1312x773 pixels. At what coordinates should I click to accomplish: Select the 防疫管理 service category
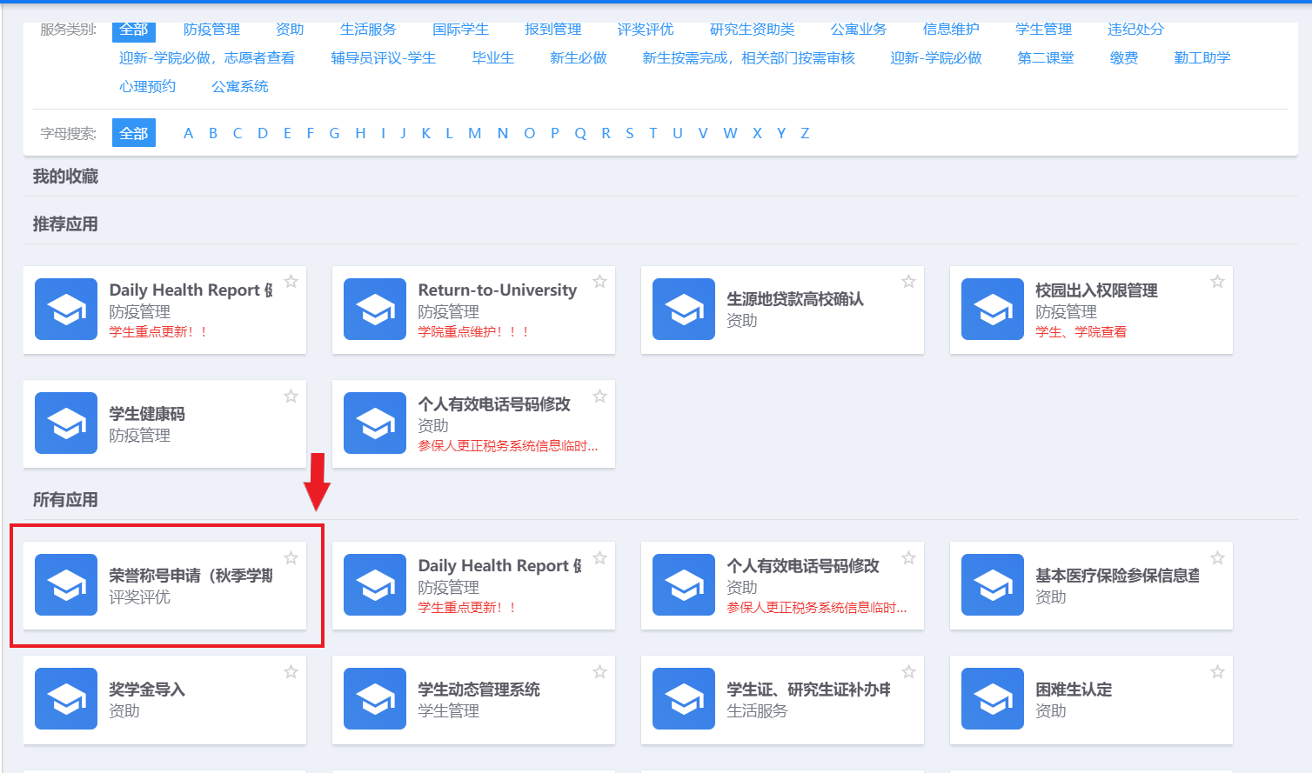[211, 30]
